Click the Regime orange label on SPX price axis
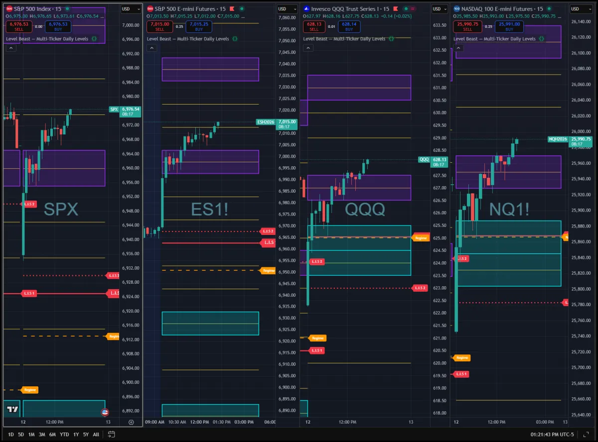 (113, 336)
